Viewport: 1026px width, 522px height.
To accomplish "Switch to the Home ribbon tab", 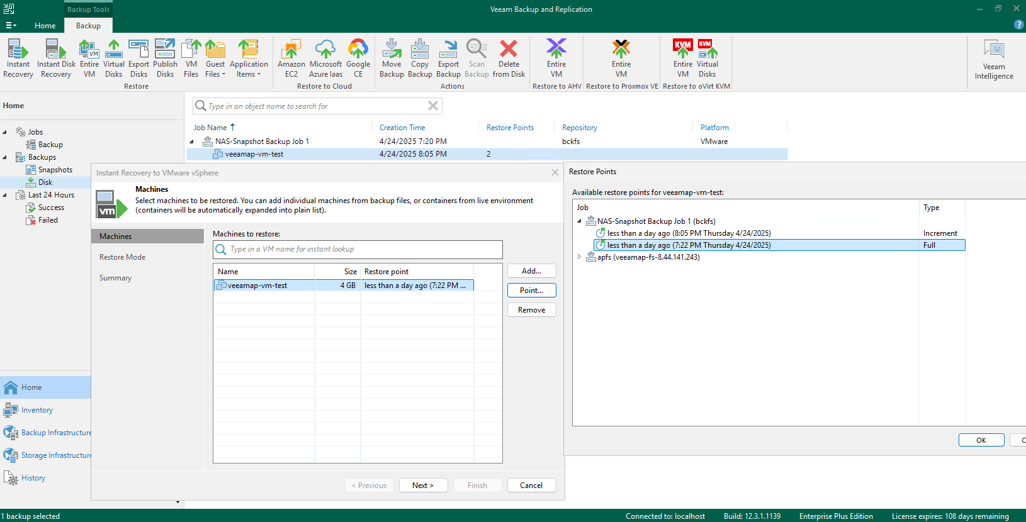I will tap(45, 26).
